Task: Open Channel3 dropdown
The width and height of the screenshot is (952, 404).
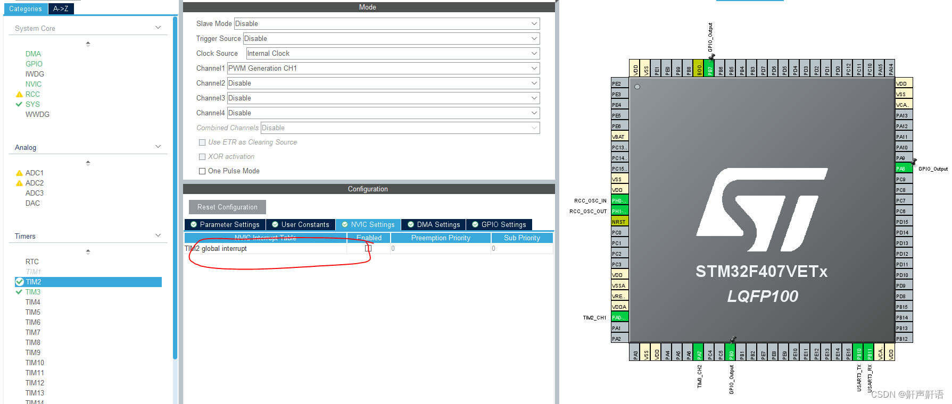Action: pos(383,98)
